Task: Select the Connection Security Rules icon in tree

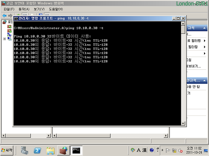Action: (x=9, y=35)
